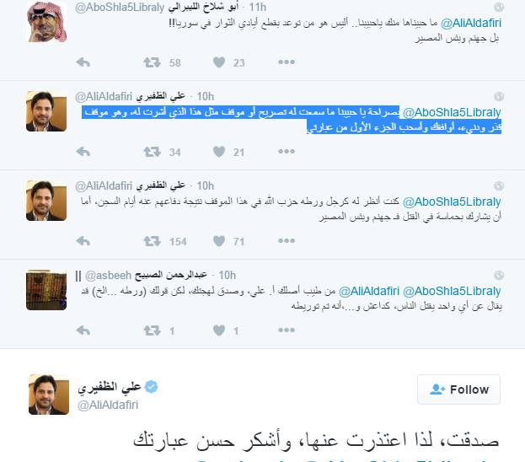Retweet the tweet with 154 retweets
The image size is (525, 462).
point(152,241)
